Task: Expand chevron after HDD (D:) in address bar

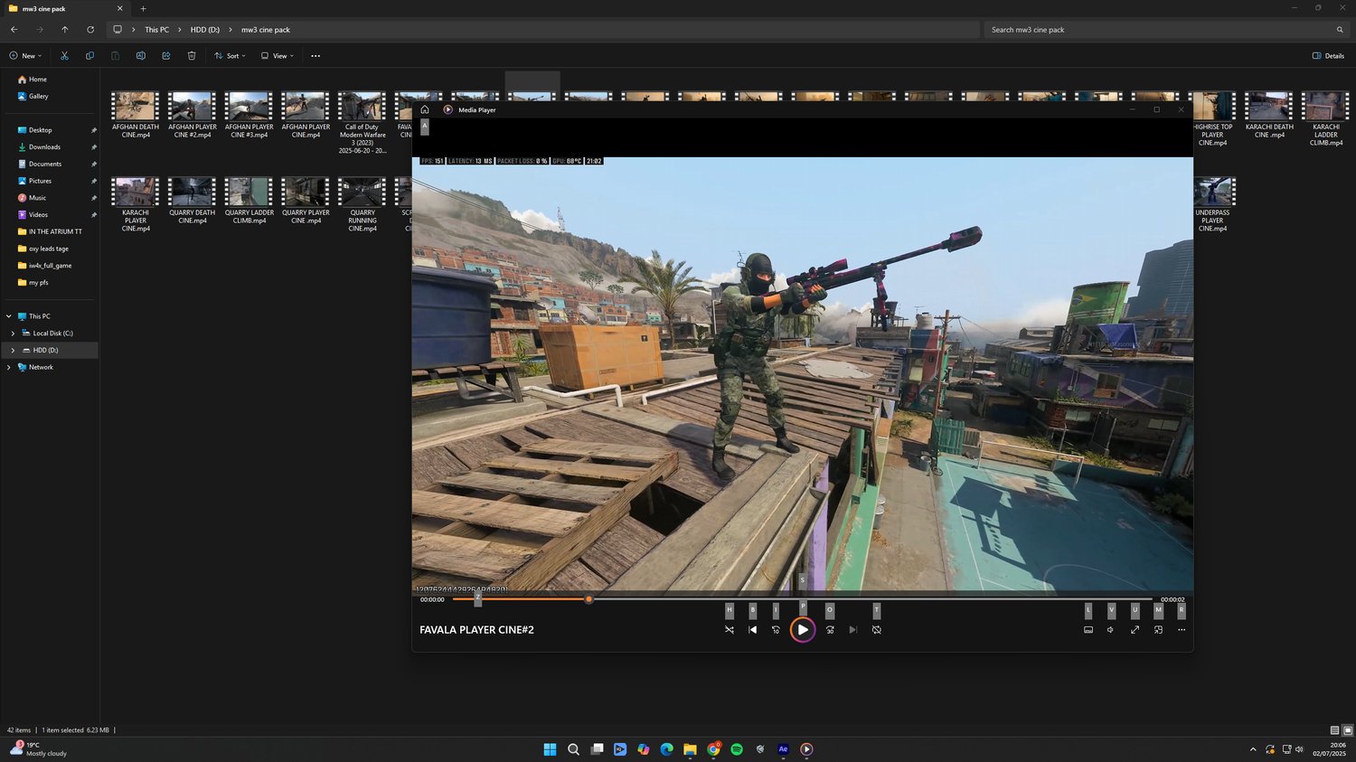Action: (x=231, y=30)
